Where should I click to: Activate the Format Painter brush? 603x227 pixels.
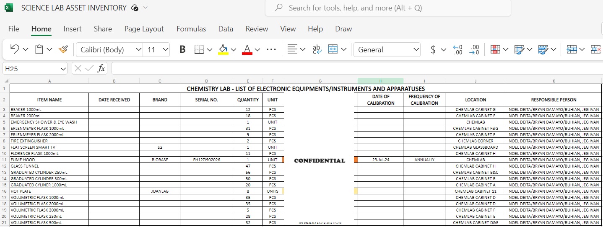(63, 49)
